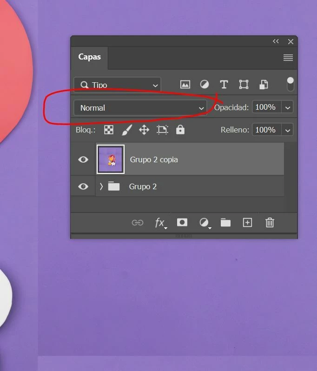This screenshot has width=317, height=371.
Task: Click the Opacidad label
Action: pos(231,107)
